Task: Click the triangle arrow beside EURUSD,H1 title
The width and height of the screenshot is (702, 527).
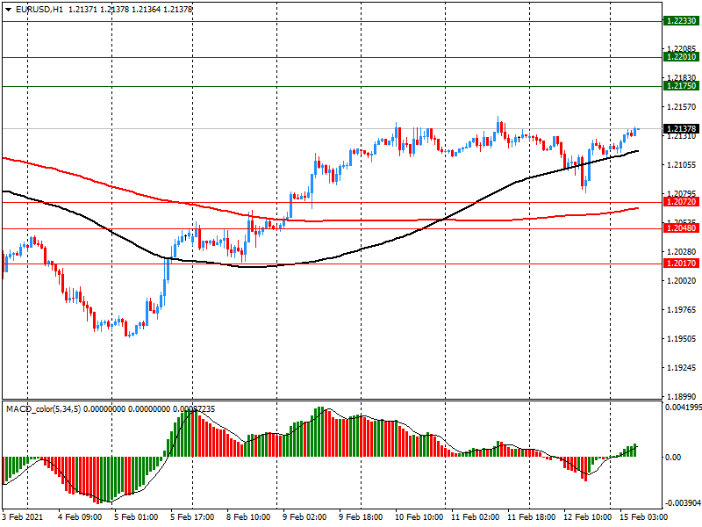Action: coord(8,9)
